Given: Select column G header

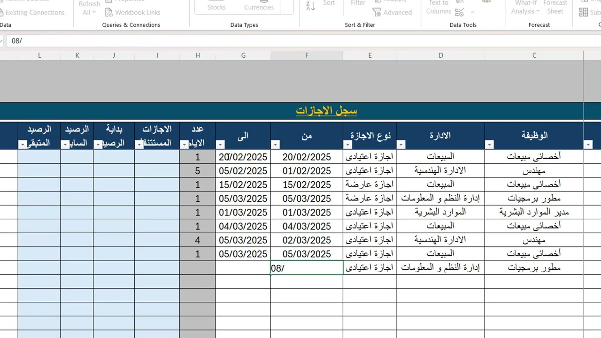Looking at the screenshot, I should tap(243, 55).
